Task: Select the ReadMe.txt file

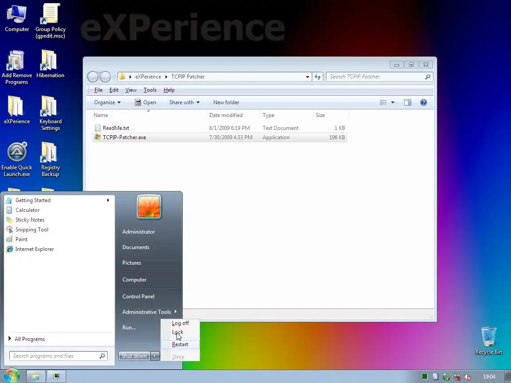Action: click(x=219, y=128)
